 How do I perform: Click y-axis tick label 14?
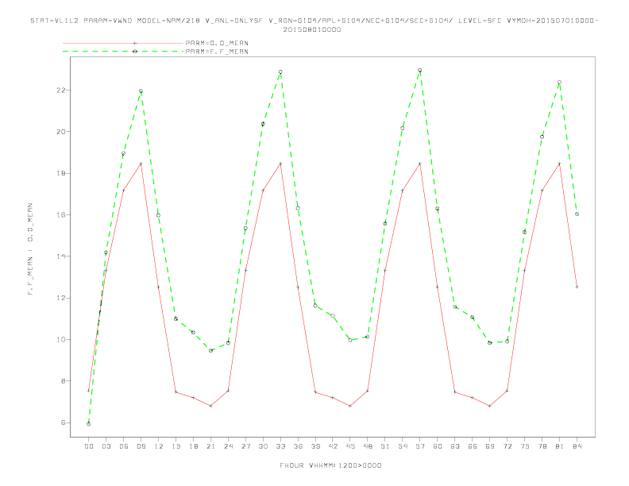61,256
